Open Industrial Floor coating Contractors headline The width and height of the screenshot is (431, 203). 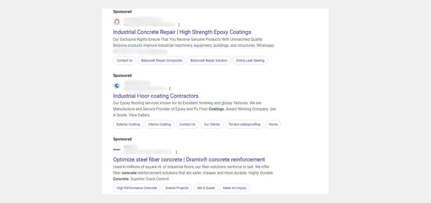(156, 96)
